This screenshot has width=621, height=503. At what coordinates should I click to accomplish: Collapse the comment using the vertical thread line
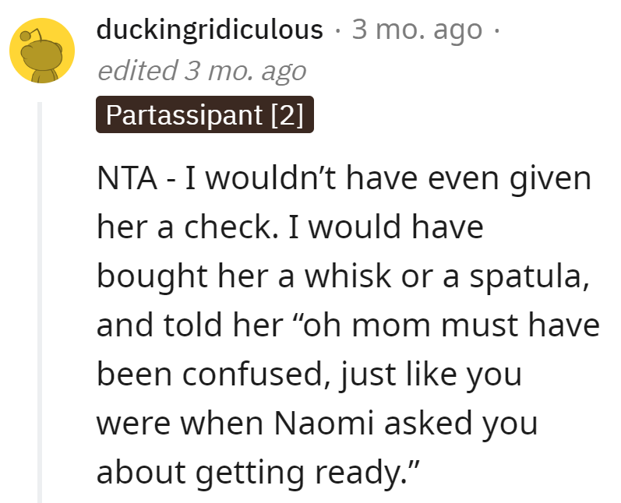[x=40, y=302]
